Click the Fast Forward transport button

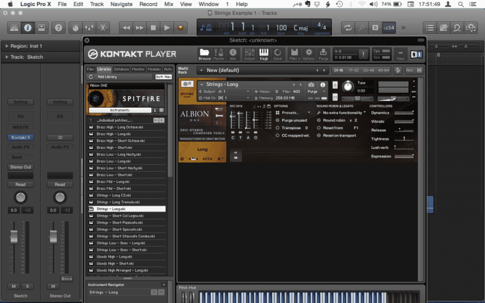[139, 28]
